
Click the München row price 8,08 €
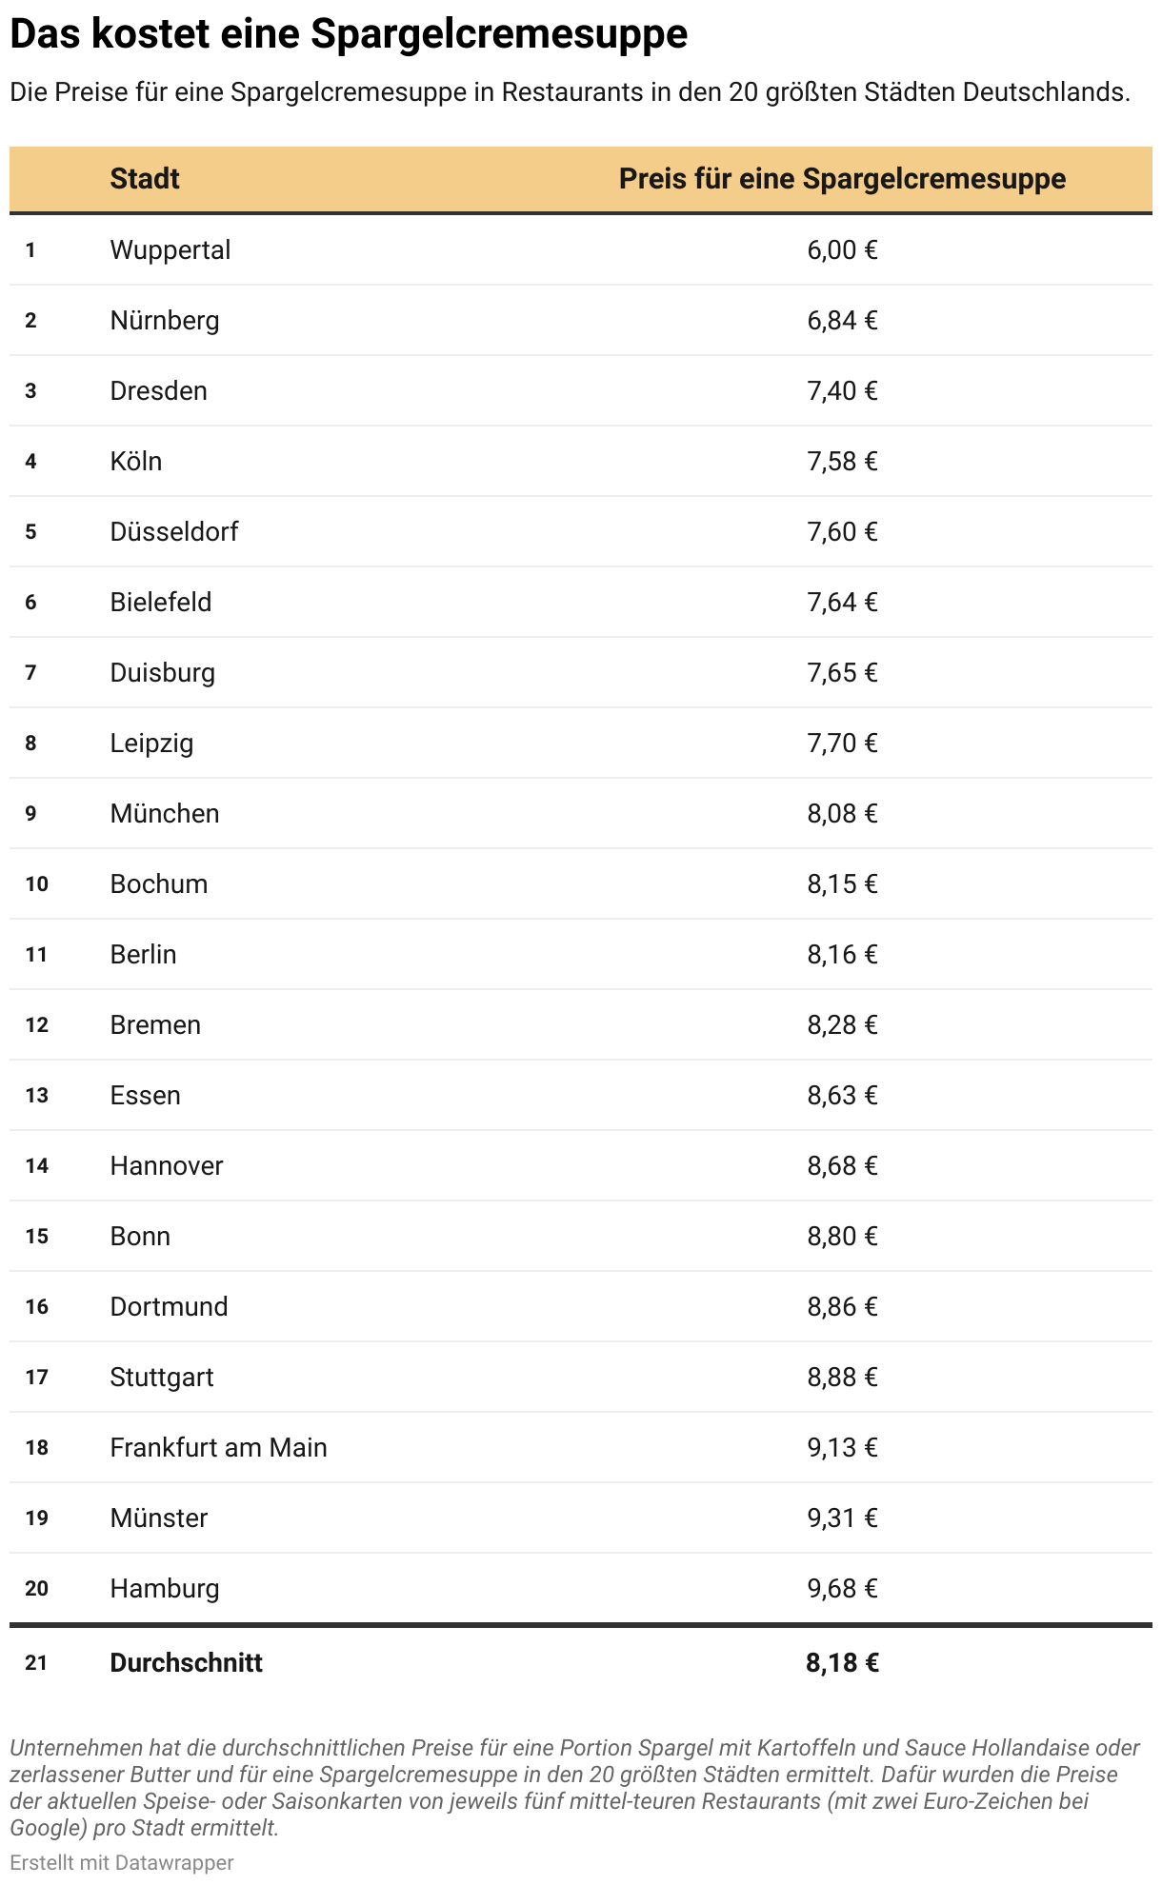[x=842, y=814]
